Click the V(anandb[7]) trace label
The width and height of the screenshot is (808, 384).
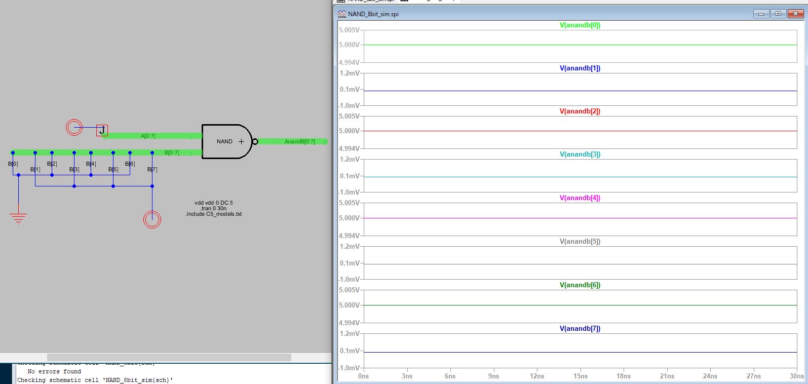(580, 329)
